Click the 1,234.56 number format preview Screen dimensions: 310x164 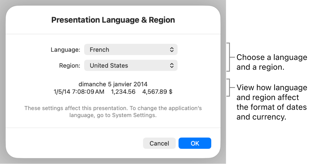pyautogui.click(x=123, y=91)
